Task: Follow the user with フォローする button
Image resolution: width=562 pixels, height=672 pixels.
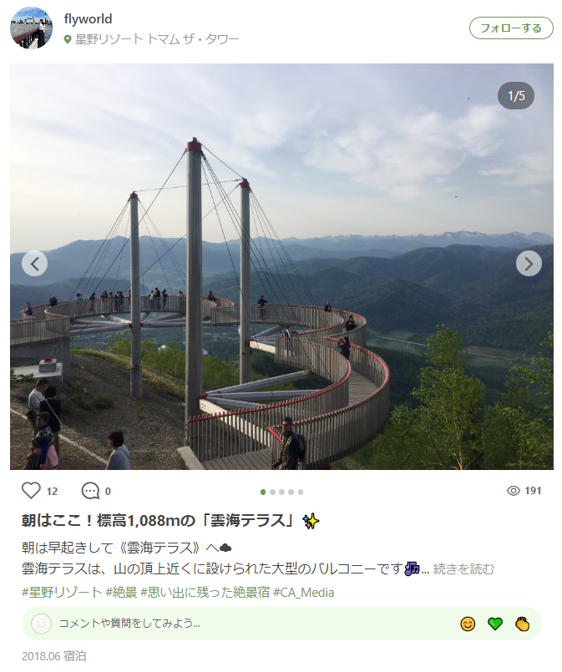Action: pos(511,28)
